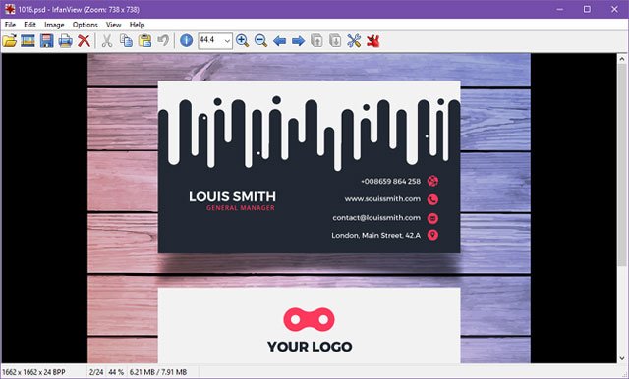Image resolution: width=629 pixels, height=379 pixels.
Task: Click the contact@louissmith.com text
Action: point(376,218)
